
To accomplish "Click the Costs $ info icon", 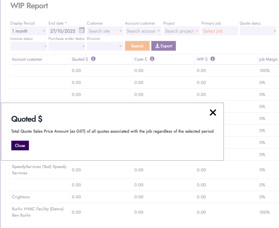I will (x=152, y=59).
